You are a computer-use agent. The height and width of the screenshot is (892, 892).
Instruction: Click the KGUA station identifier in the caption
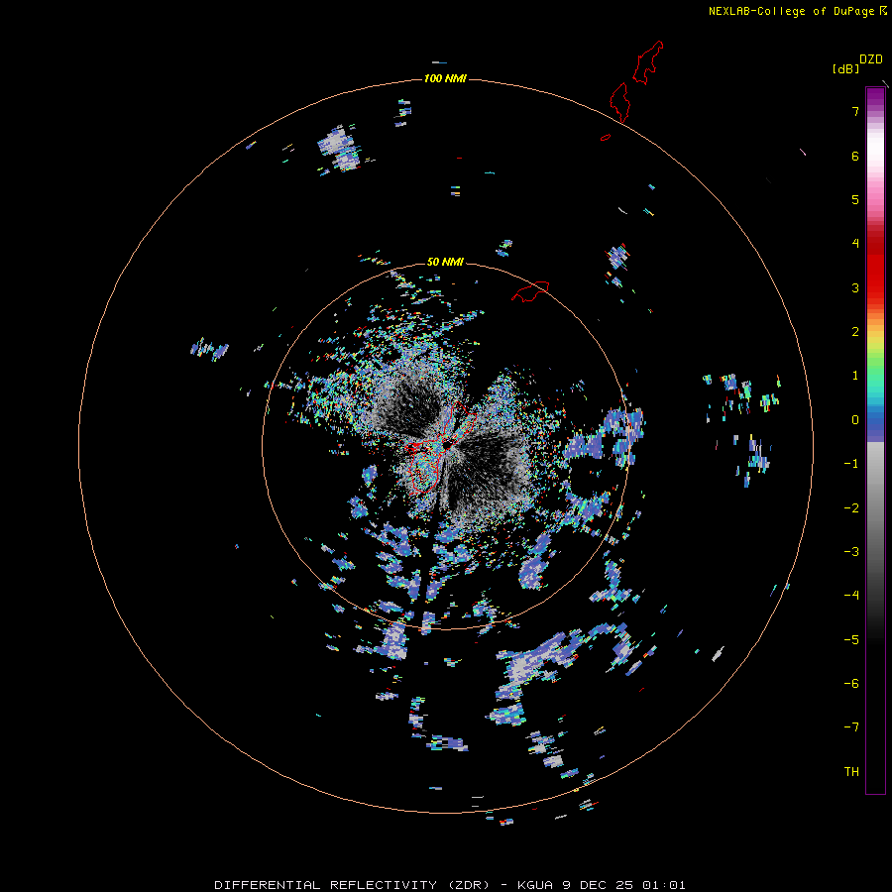click(535, 885)
